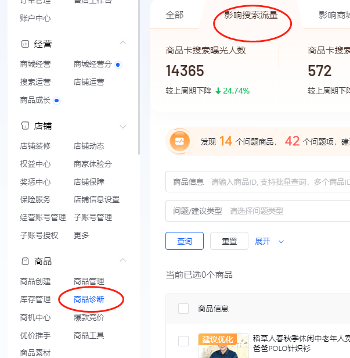Open 商品诊断 in the sidebar
The image size is (350, 358).
pyautogui.click(x=89, y=299)
